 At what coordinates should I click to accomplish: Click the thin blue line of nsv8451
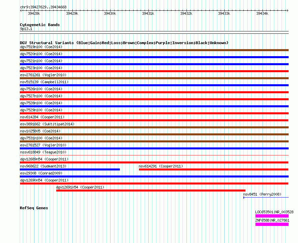266,198
